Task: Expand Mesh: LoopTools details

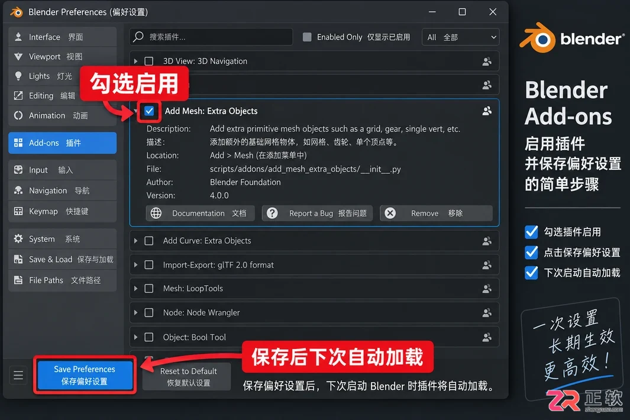Action: pos(136,289)
